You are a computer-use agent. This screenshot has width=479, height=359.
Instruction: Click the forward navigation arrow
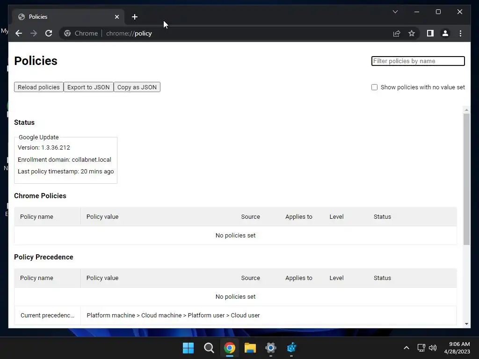[x=34, y=33]
